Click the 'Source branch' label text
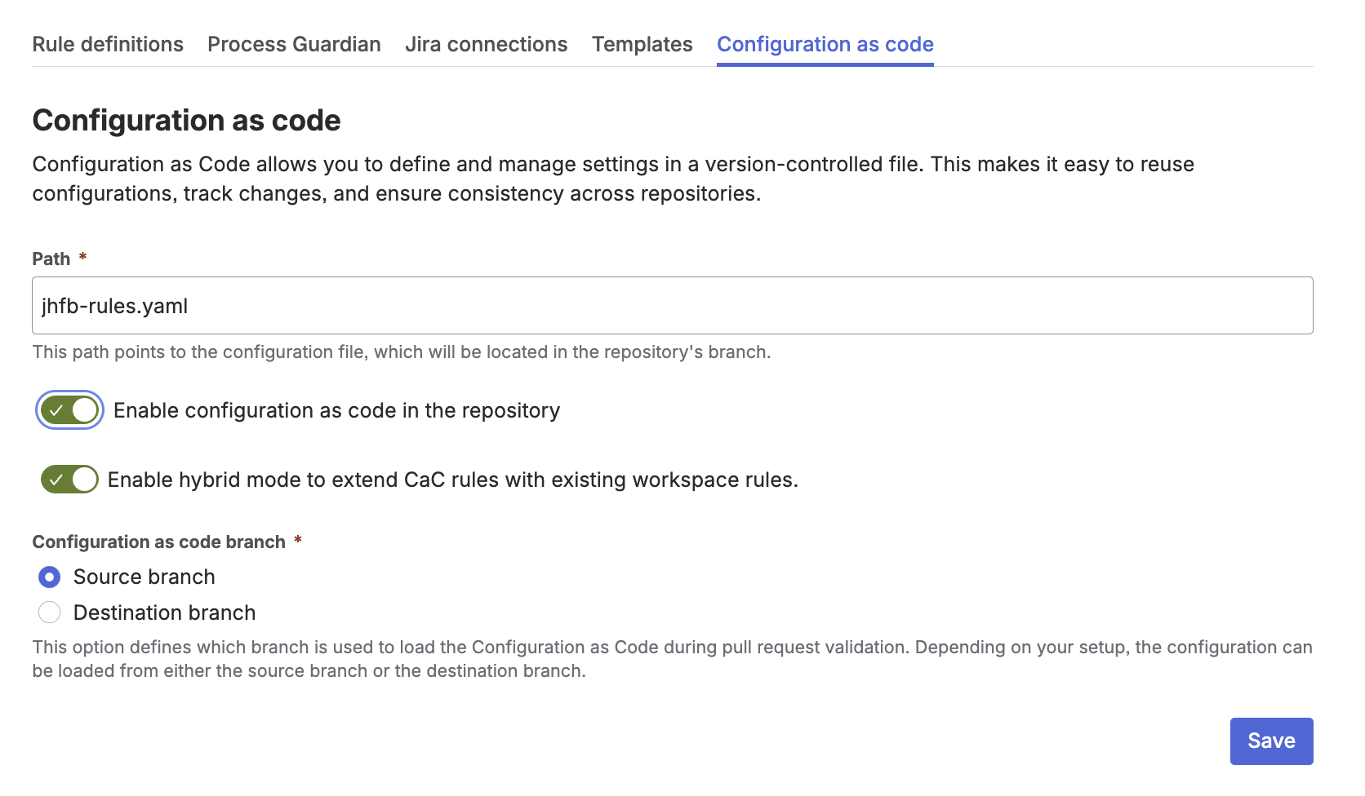Image resolution: width=1365 pixels, height=796 pixels. pyautogui.click(x=145, y=577)
